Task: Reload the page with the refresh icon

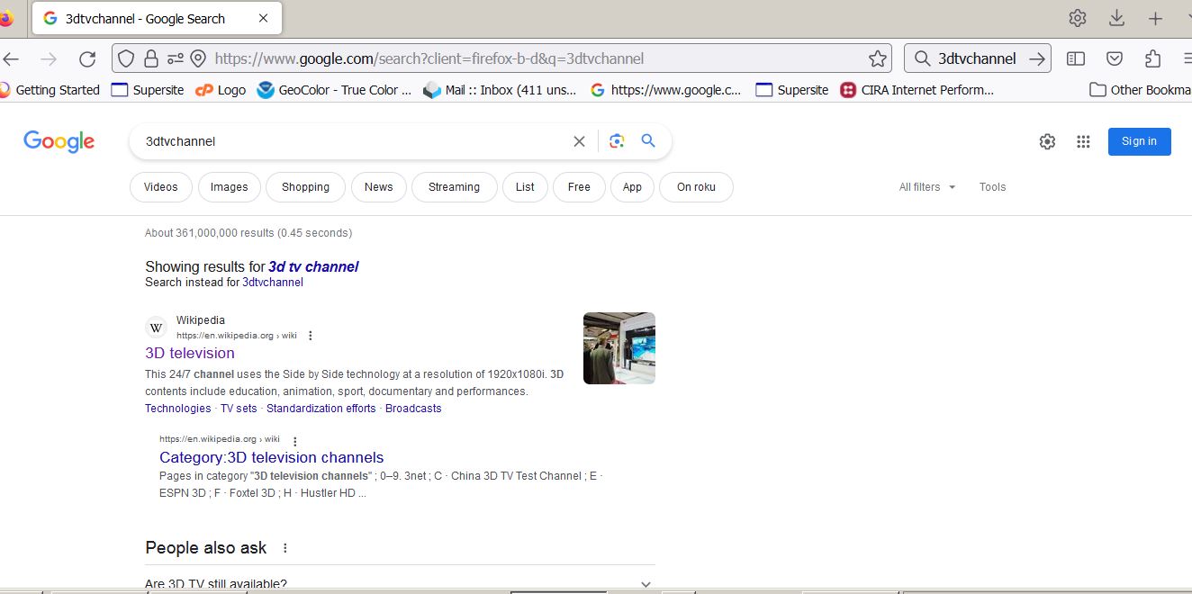Action: pos(87,59)
